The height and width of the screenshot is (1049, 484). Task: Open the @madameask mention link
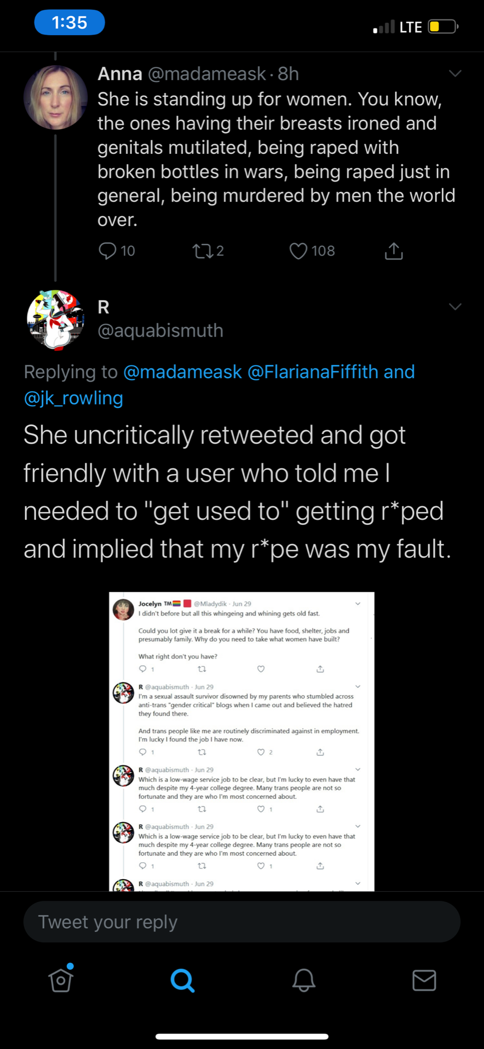182,372
